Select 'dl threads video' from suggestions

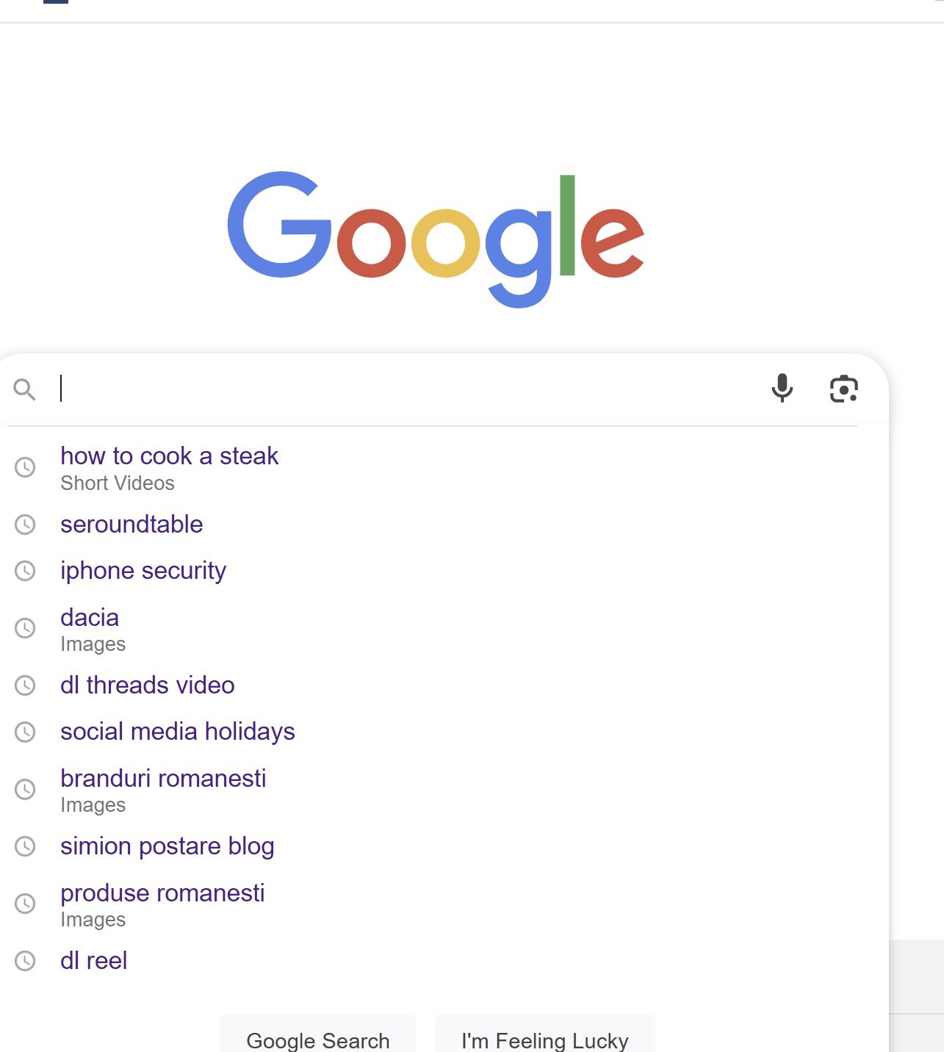tap(147, 685)
